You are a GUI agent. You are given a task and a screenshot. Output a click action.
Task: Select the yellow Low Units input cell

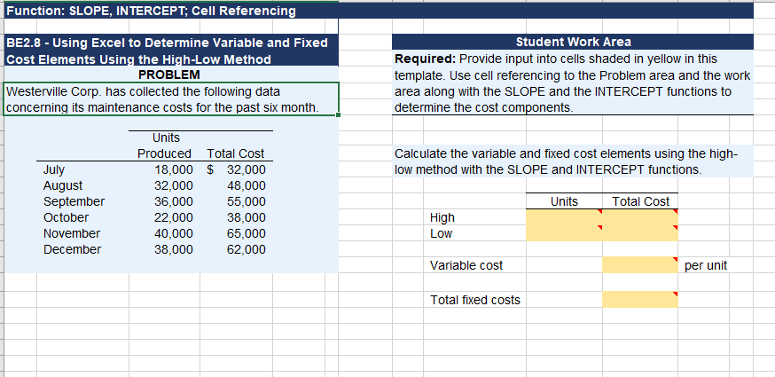point(564,233)
